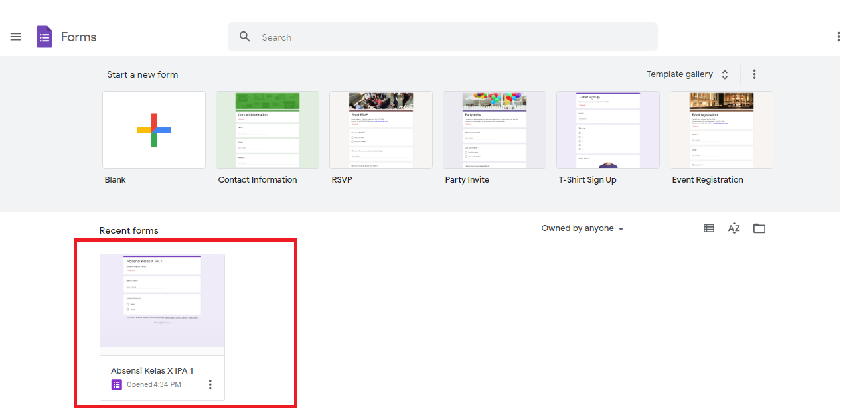This screenshot has height=411, width=855.
Task: Click the vertical dots icon at top right
Action: [839, 37]
